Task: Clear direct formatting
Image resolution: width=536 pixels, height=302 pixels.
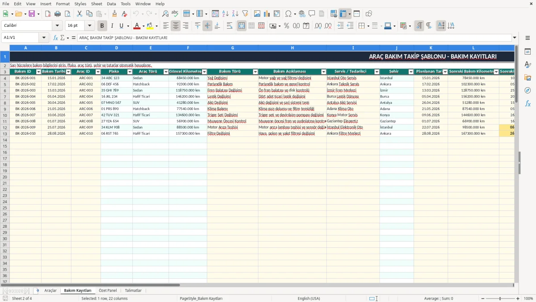Action: (x=124, y=14)
